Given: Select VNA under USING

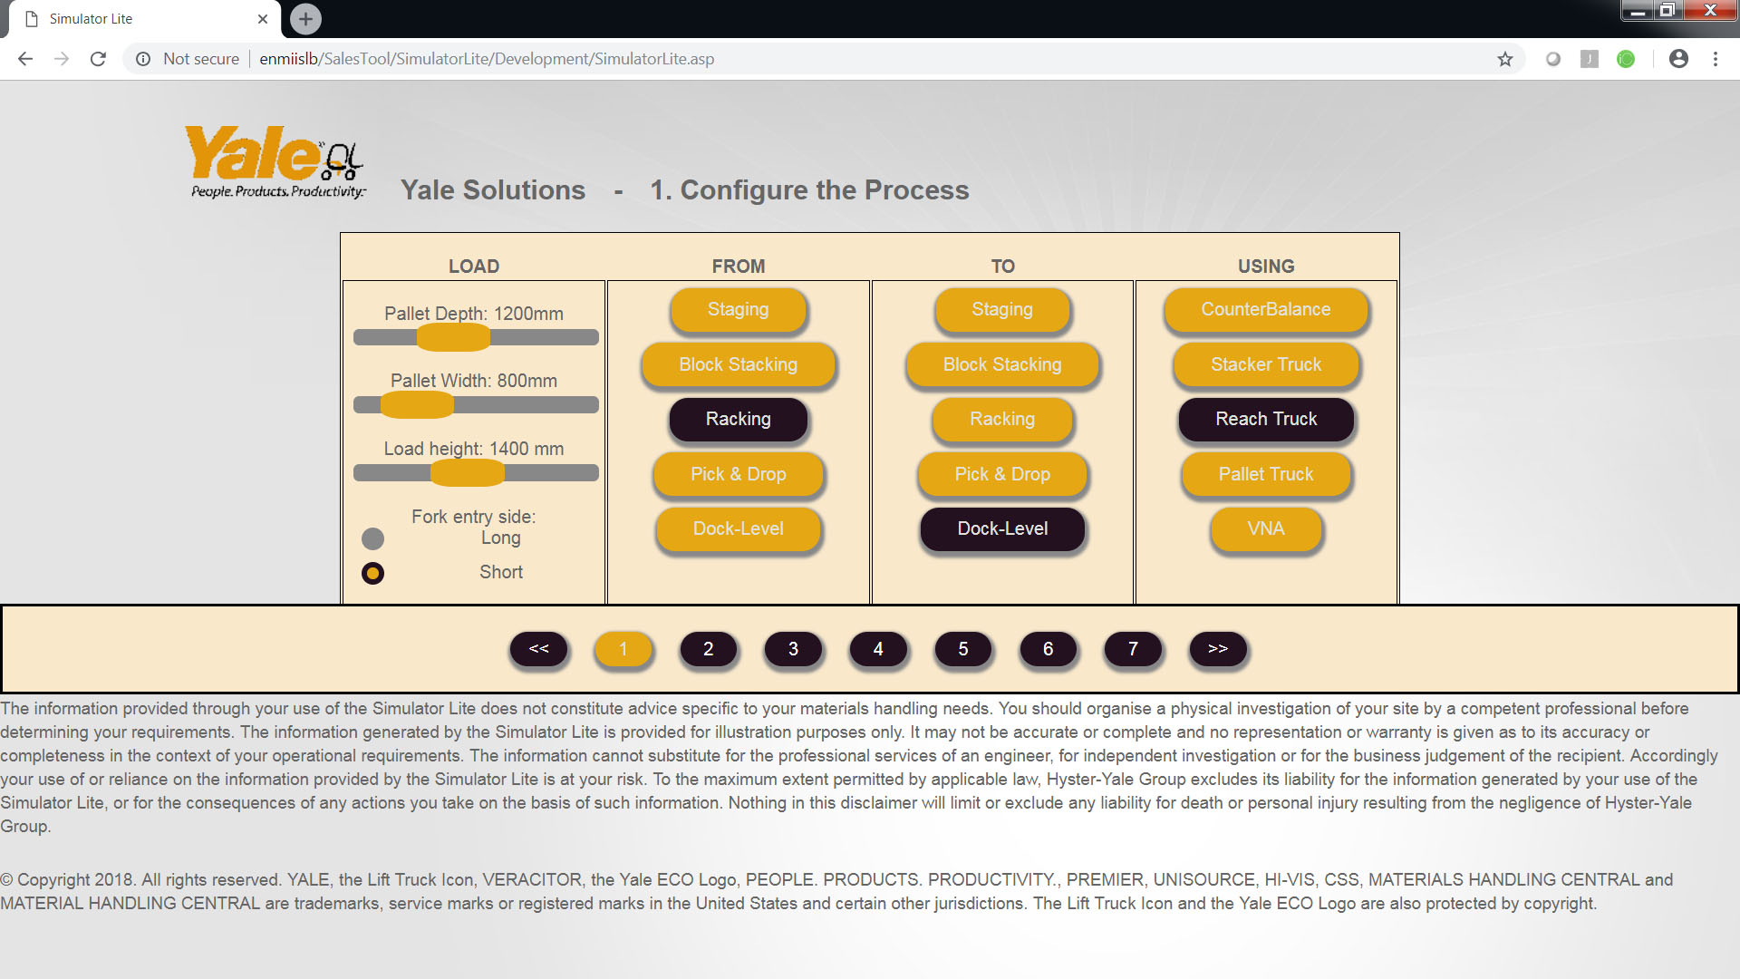Looking at the screenshot, I should tap(1266, 528).
